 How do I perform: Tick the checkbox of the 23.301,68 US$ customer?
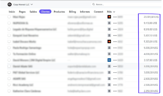click(x=9, y=17)
